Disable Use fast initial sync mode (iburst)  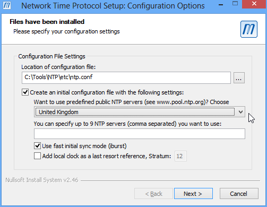[x=37, y=146]
